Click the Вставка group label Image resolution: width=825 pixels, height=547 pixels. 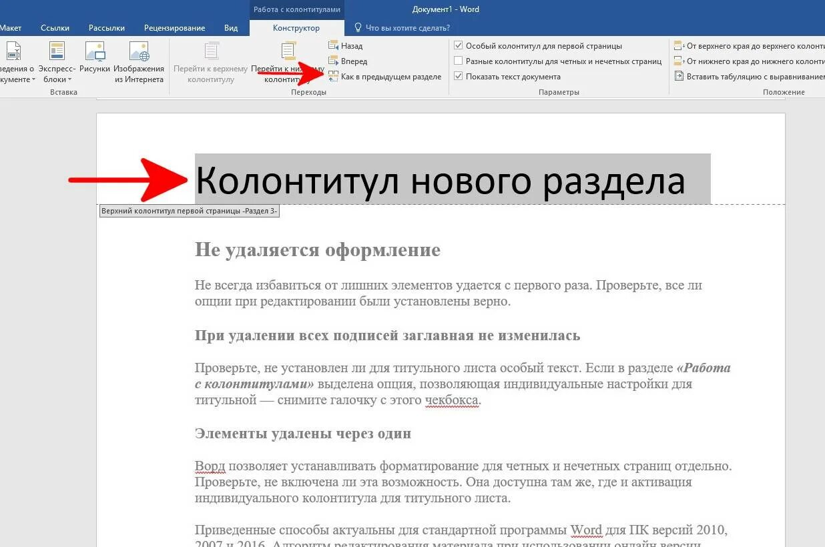[64, 92]
